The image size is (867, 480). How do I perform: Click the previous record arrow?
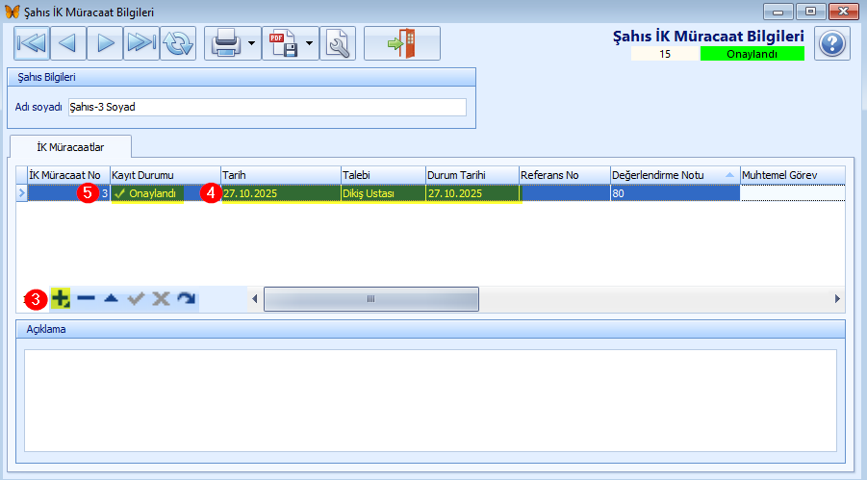click(67, 43)
